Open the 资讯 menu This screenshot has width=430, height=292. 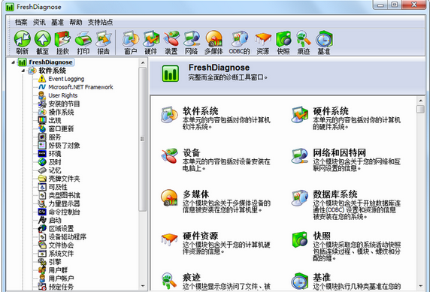pyautogui.click(x=39, y=23)
